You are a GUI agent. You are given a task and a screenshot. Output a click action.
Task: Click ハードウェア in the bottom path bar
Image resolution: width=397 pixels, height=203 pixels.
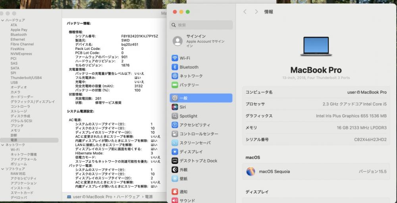point(128,197)
